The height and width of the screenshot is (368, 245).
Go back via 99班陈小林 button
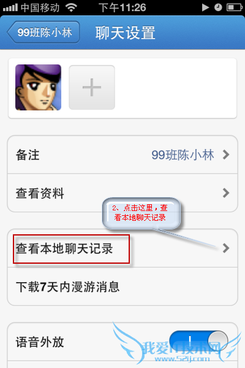[43, 33]
